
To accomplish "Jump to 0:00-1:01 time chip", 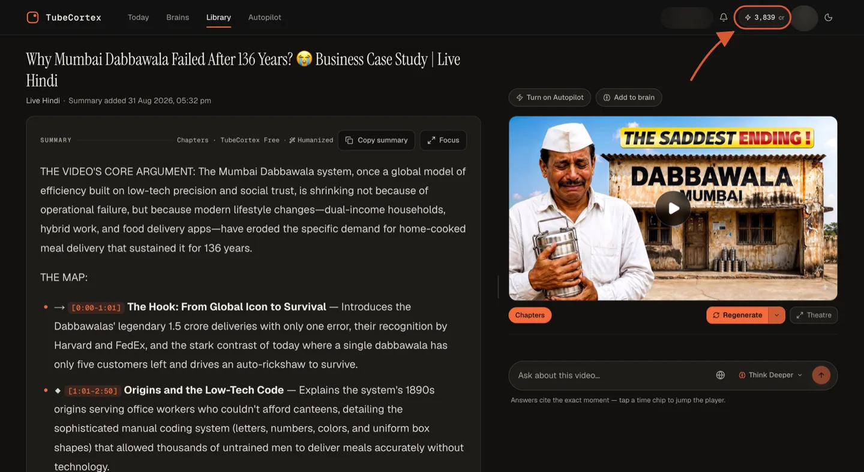I will (x=96, y=308).
